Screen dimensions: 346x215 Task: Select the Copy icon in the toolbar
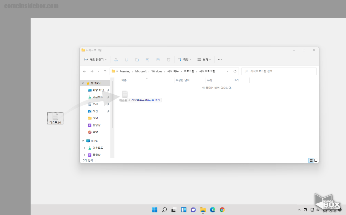tap(127, 59)
